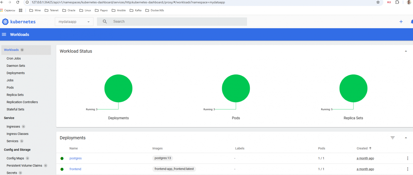The image size is (413, 175).
Task: Open the mydataapp namespace dropdown
Action: (x=74, y=21)
